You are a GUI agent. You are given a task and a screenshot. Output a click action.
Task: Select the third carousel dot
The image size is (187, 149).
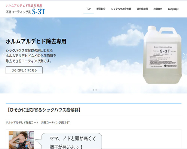[x=96, y=90]
